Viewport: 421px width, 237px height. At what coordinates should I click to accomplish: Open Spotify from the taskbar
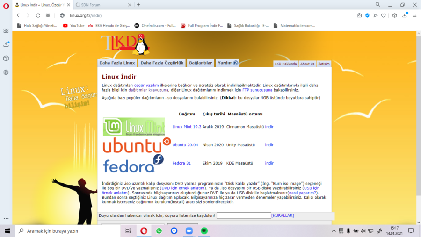point(204,231)
